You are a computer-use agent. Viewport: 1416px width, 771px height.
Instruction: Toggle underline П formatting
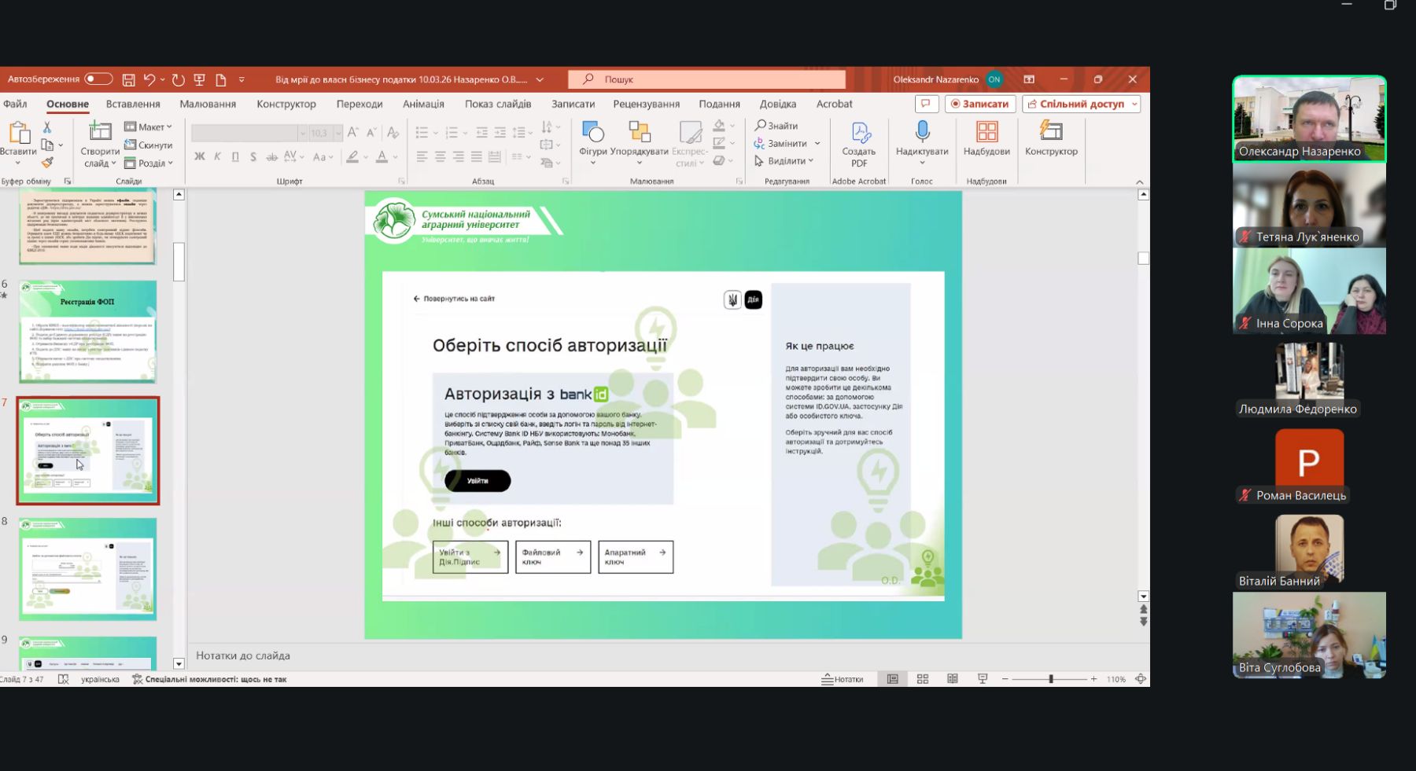235,156
